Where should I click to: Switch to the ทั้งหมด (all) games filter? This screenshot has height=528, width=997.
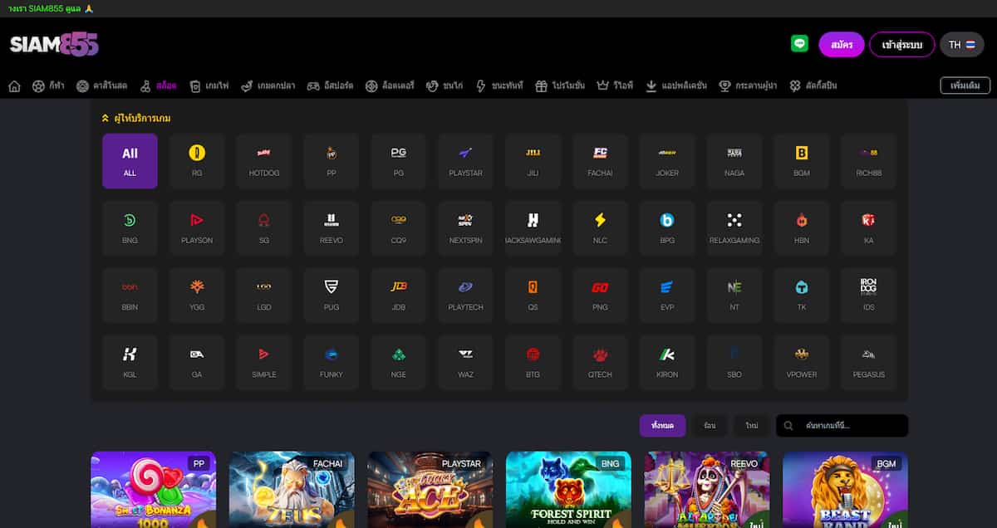tap(662, 426)
